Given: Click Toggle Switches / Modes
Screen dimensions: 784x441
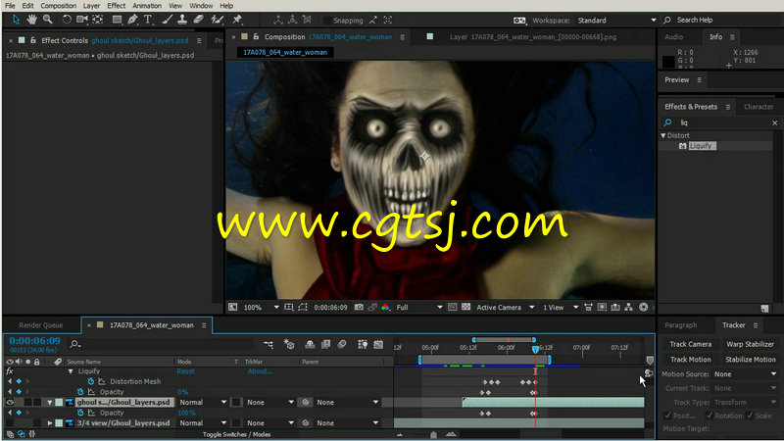Looking at the screenshot, I should coord(236,434).
